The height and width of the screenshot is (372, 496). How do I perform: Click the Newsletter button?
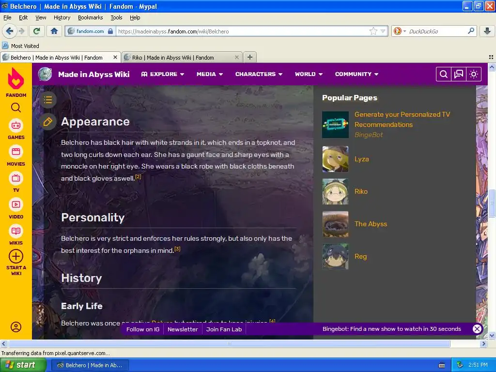(183, 329)
